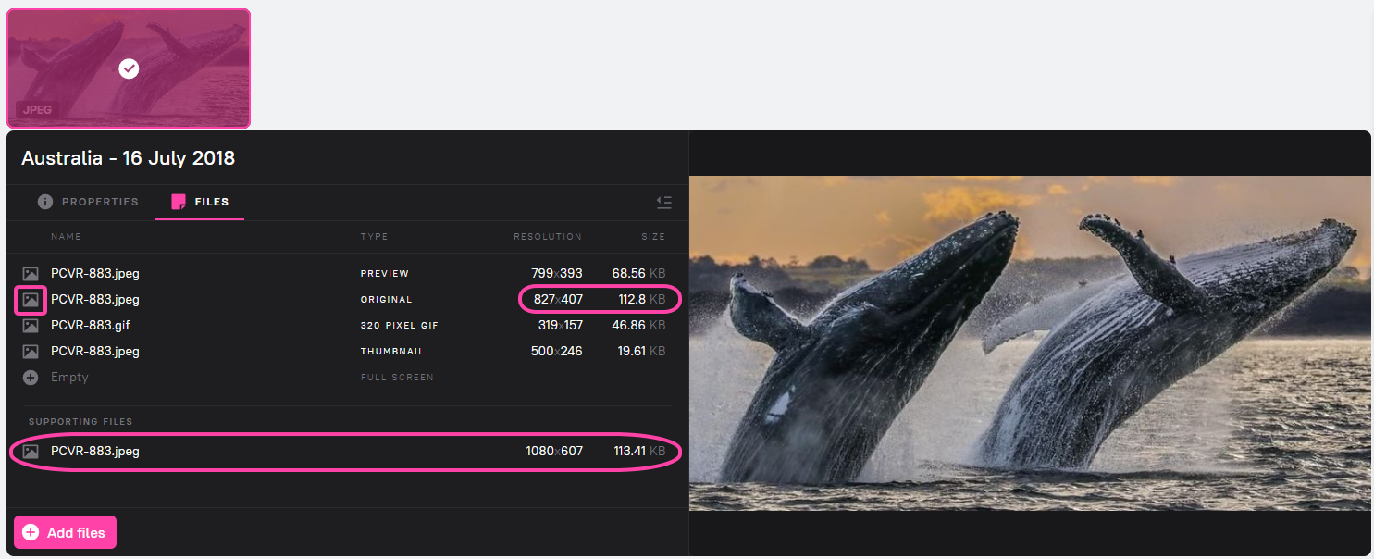Switch to the Properties tab
The image size is (1374, 559).
pyautogui.click(x=99, y=202)
